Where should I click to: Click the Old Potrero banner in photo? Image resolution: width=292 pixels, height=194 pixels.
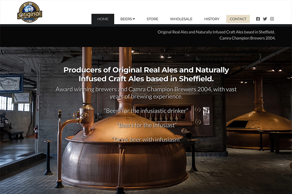click(12, 83)
